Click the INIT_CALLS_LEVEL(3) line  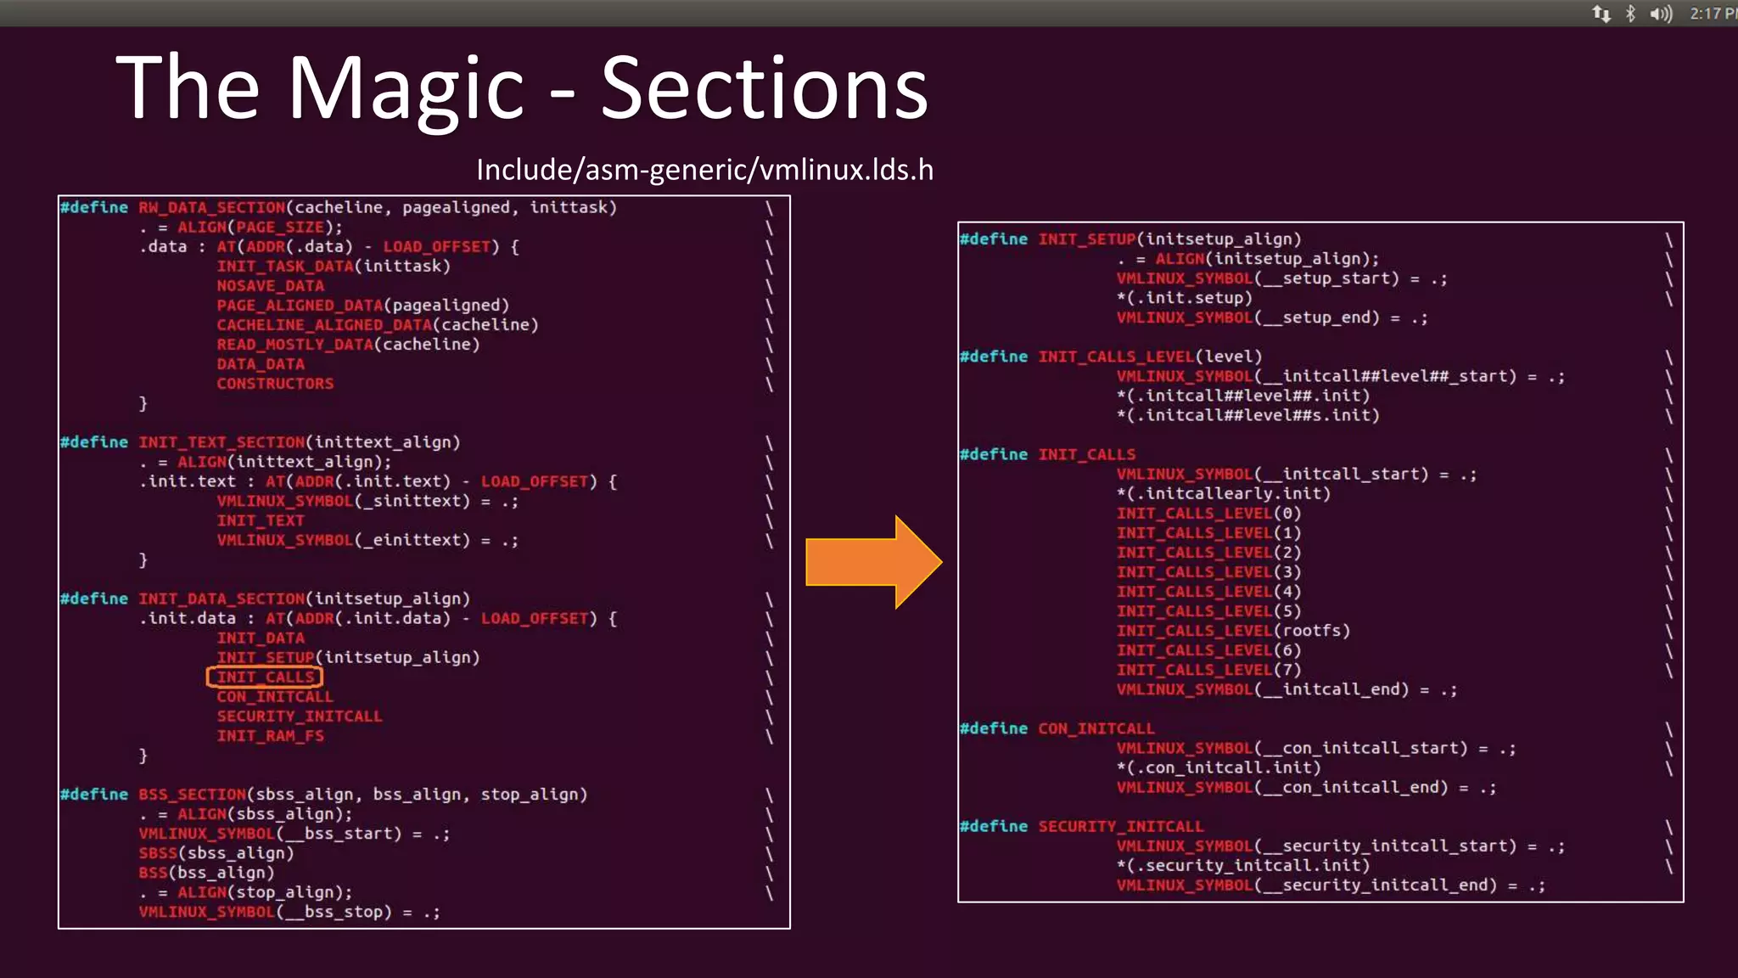[1209, 571]
